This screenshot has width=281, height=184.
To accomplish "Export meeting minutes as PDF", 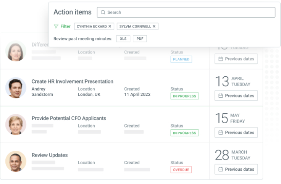I will coord(140,39).
